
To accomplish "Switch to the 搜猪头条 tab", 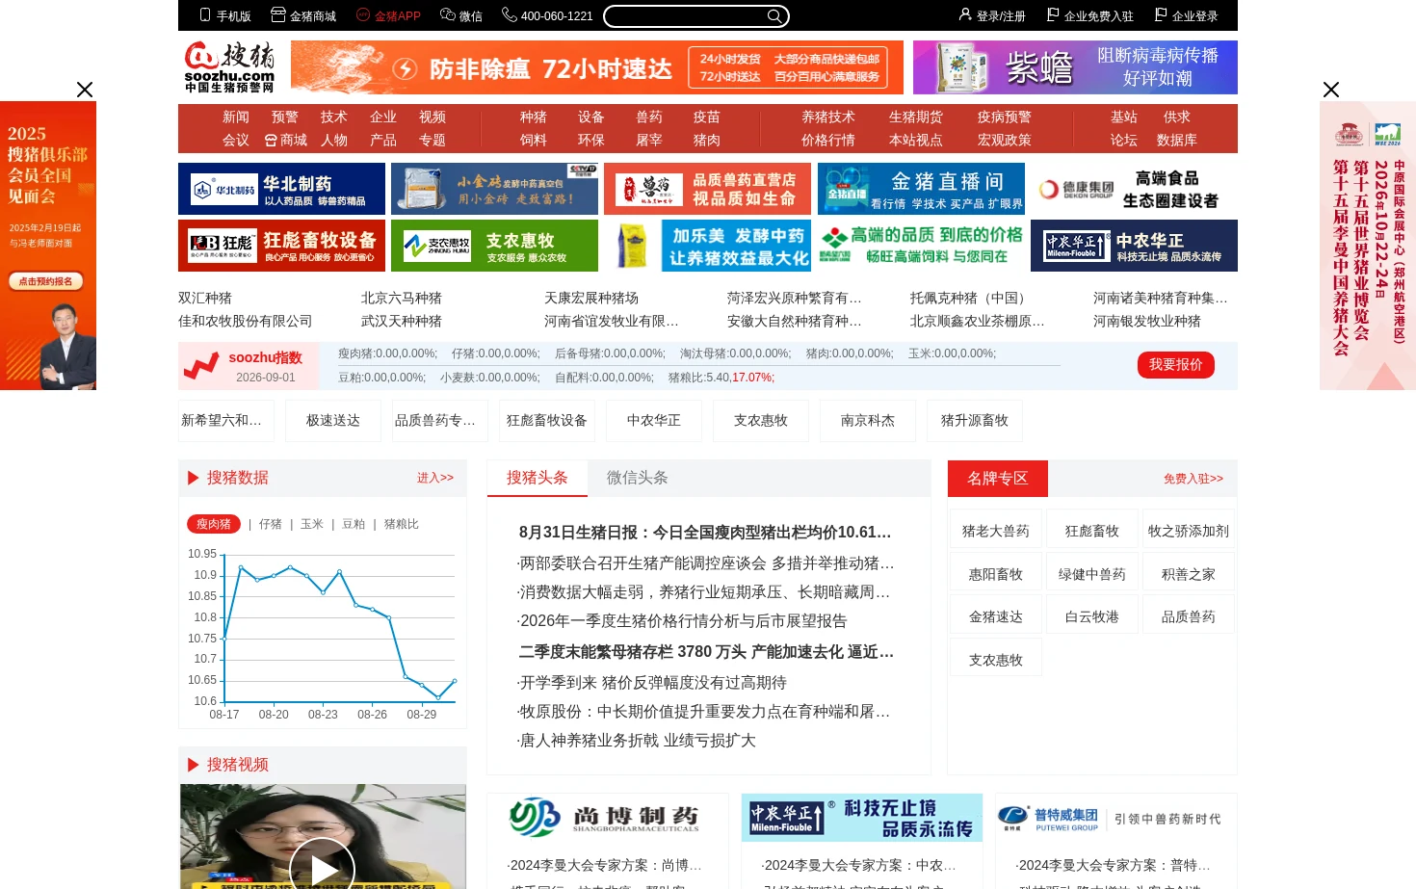I will pyautogui.click(x=538, y=478).
